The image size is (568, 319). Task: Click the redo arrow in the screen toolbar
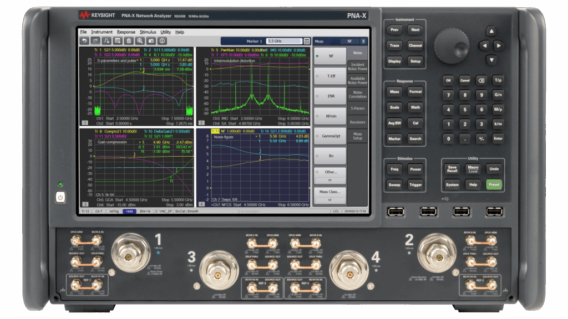click(x=95, y=41)
